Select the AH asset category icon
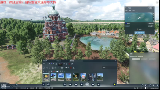 (x=44, y=64)
